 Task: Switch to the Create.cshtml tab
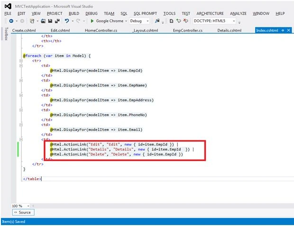24,30
